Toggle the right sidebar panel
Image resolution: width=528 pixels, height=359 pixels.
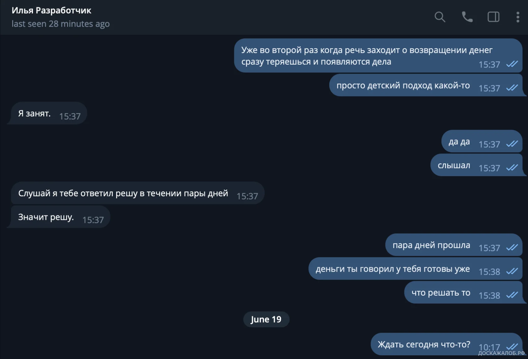point(494,17)
